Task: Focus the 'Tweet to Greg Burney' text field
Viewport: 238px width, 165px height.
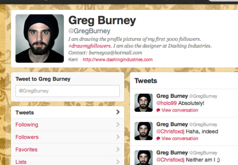Action: click(x=68, y=91)
